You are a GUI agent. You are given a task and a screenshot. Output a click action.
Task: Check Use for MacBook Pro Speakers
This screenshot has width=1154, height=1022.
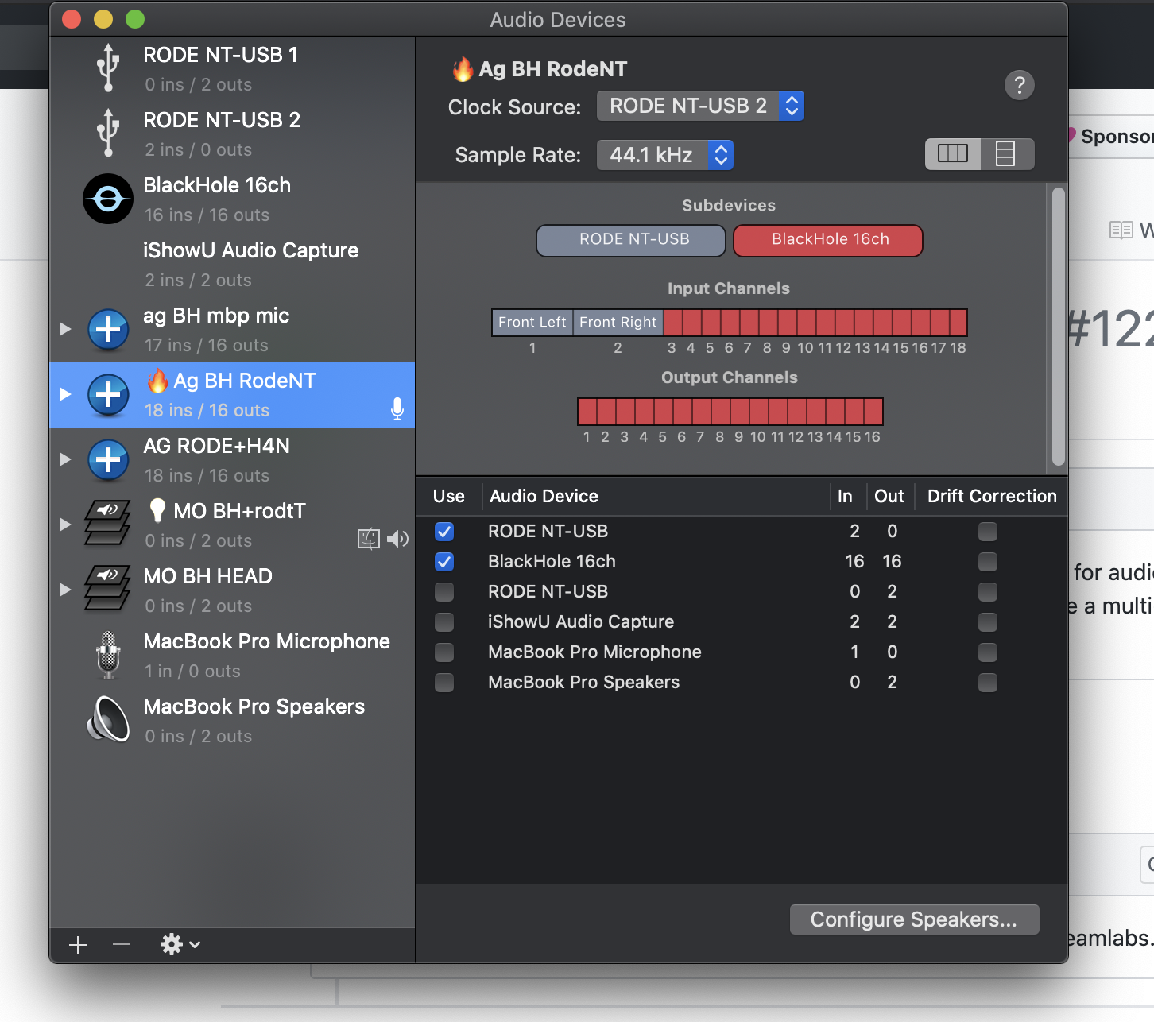[444, 683]
